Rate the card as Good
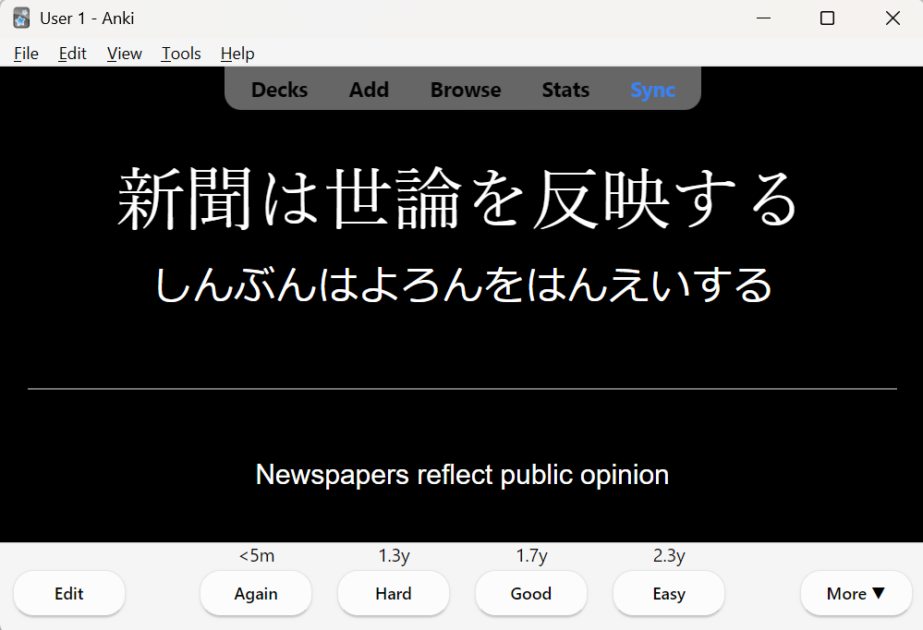The width and height of the screenshot is (923, 630). tap(530, 593)
